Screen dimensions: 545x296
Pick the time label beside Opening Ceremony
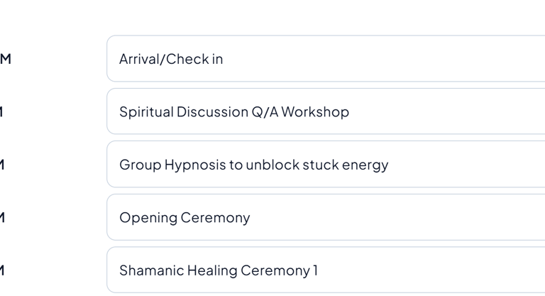coord(3,217)
